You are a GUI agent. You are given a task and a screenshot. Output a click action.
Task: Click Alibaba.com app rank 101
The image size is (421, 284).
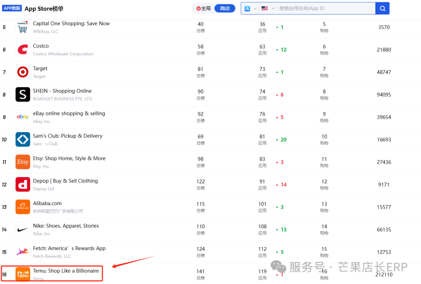262,204
